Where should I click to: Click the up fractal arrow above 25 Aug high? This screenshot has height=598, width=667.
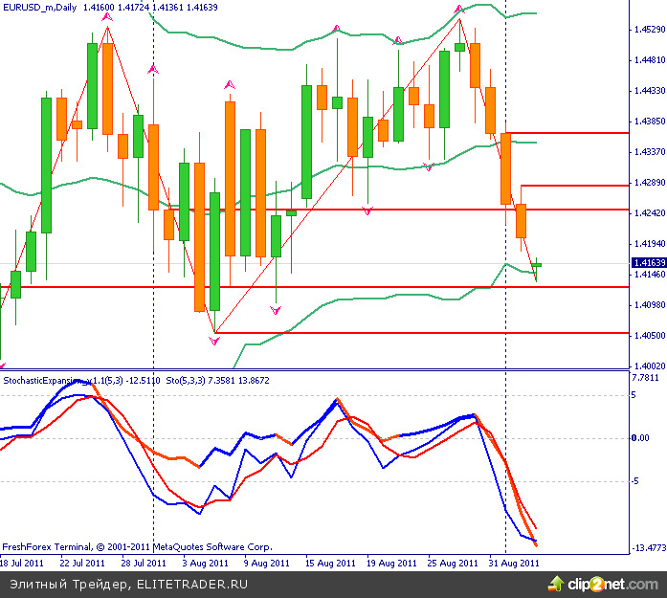point(457,8)
